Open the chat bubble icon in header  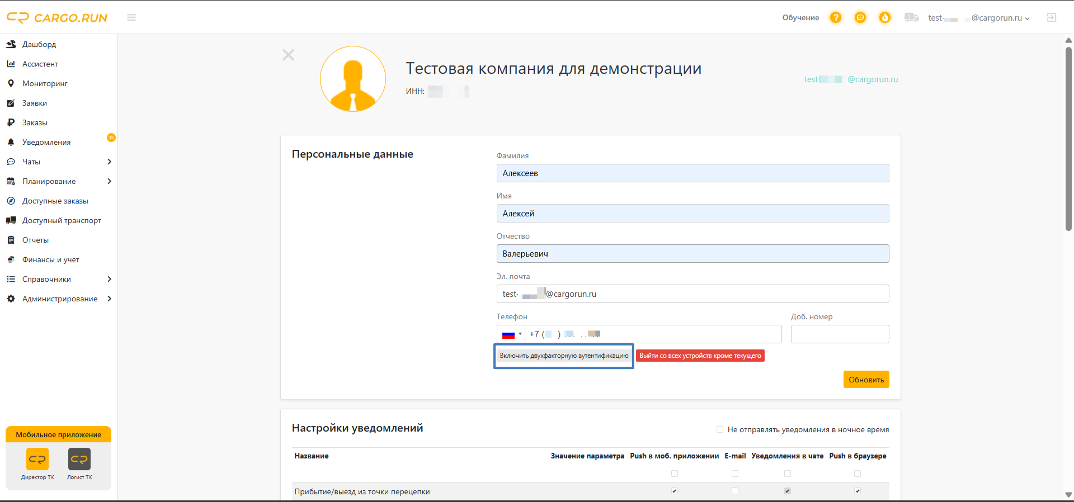(860, 18)
